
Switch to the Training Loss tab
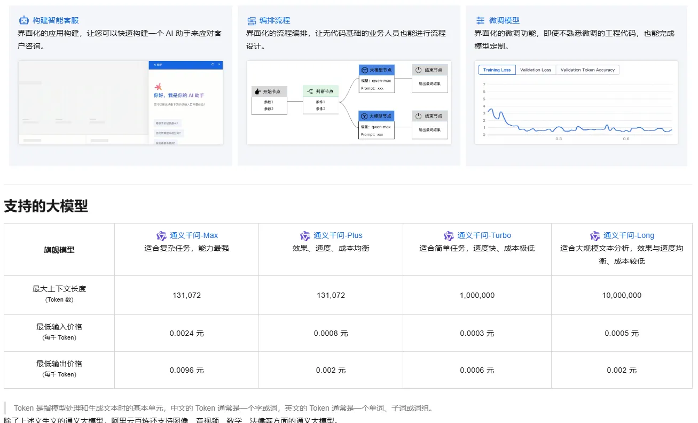497,70
